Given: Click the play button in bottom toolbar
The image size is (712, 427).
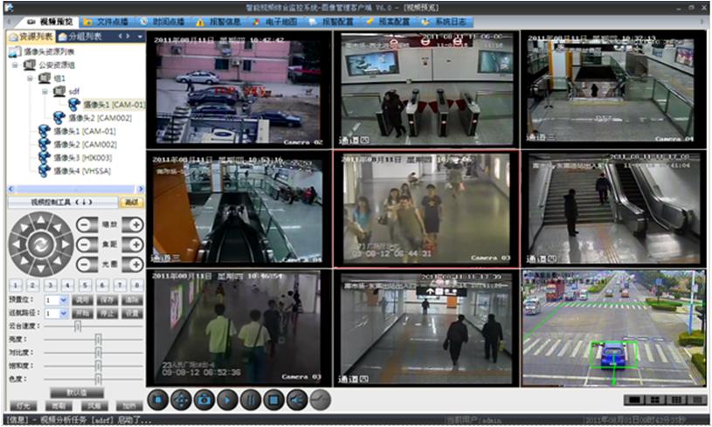Looking at the screenshot, I should tap(228, 399).
